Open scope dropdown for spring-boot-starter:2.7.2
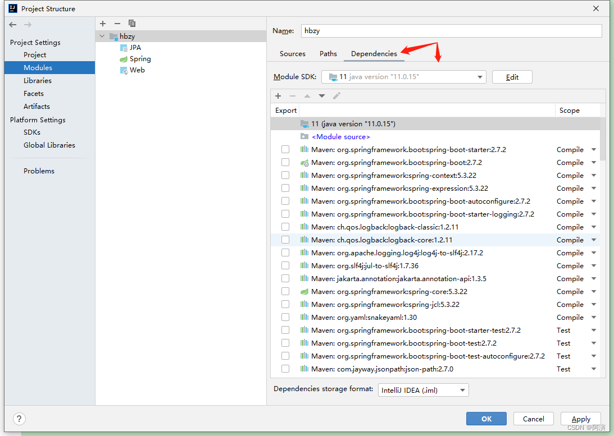The image size is (614, 436). coord(594,150)
